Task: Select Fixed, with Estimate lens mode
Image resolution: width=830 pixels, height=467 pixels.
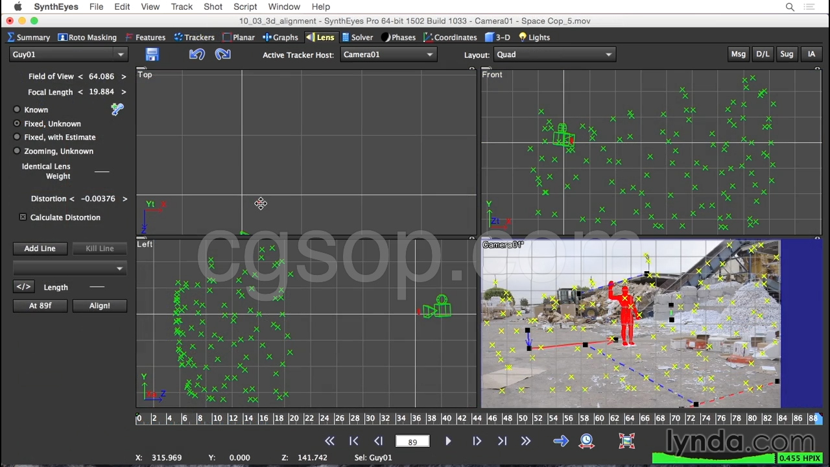Action: 17,137
